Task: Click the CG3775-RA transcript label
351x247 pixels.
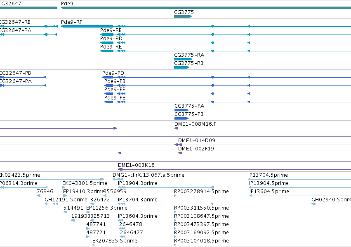Action: pyautogui.click(x=189, y=55)
